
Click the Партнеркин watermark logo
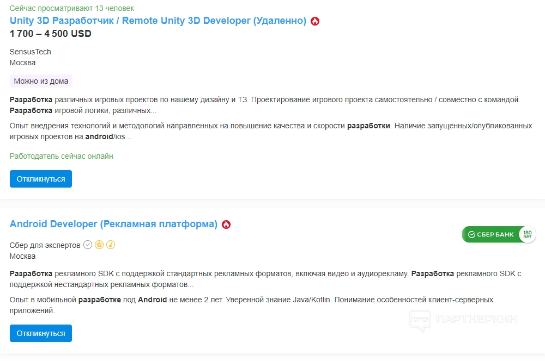pos(463,319)
